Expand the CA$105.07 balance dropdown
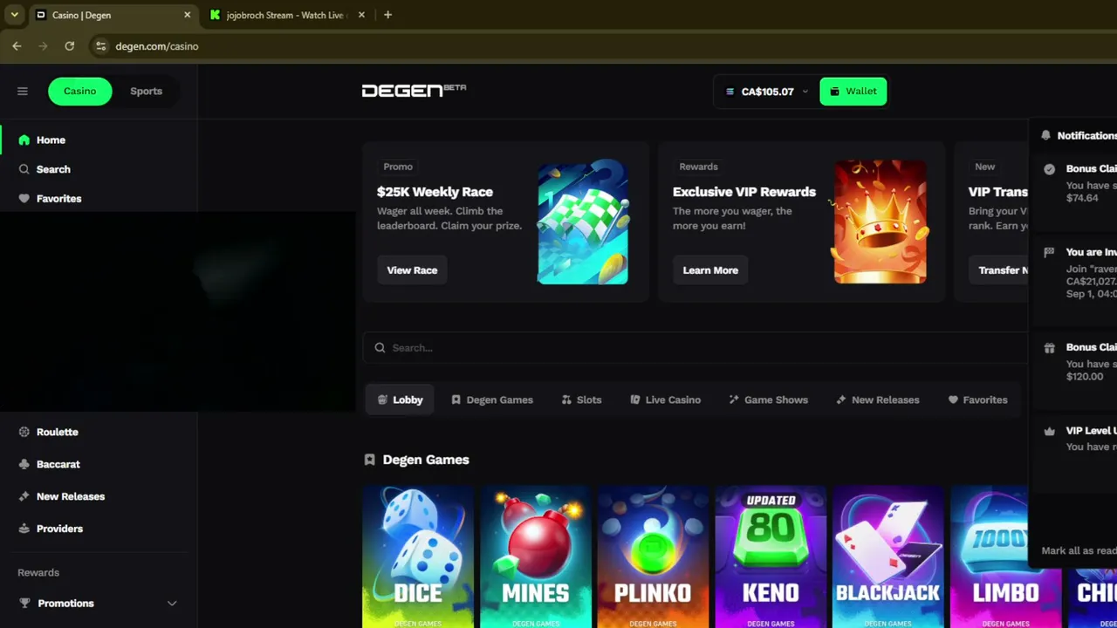 click(766, 92)
